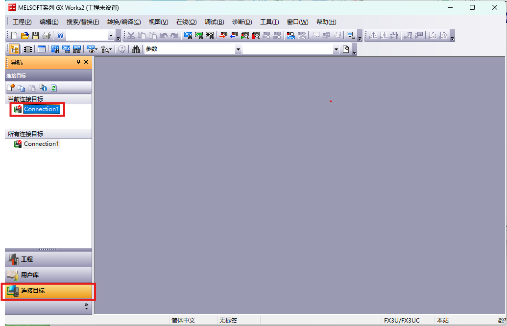
Task: Expand the empty combo box right of 参数
Action: [x=336, y=49]
